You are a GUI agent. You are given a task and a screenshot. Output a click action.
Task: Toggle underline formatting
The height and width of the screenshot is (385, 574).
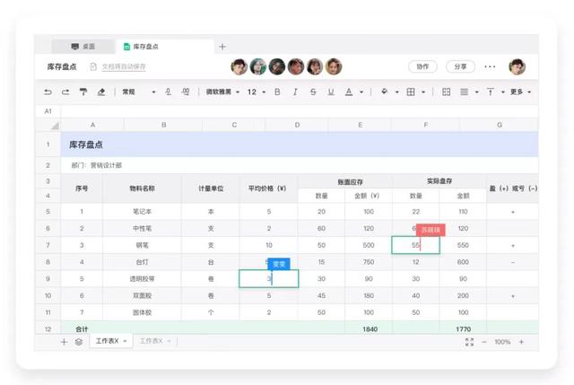click(331, 92)
